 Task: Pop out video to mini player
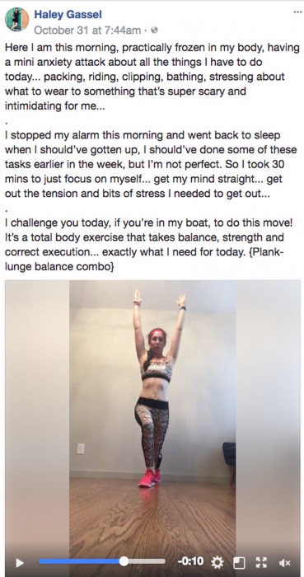click(239, 562)
